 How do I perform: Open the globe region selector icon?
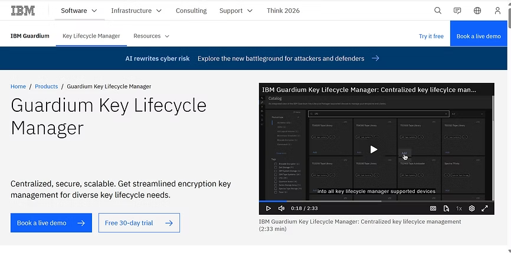477,11
